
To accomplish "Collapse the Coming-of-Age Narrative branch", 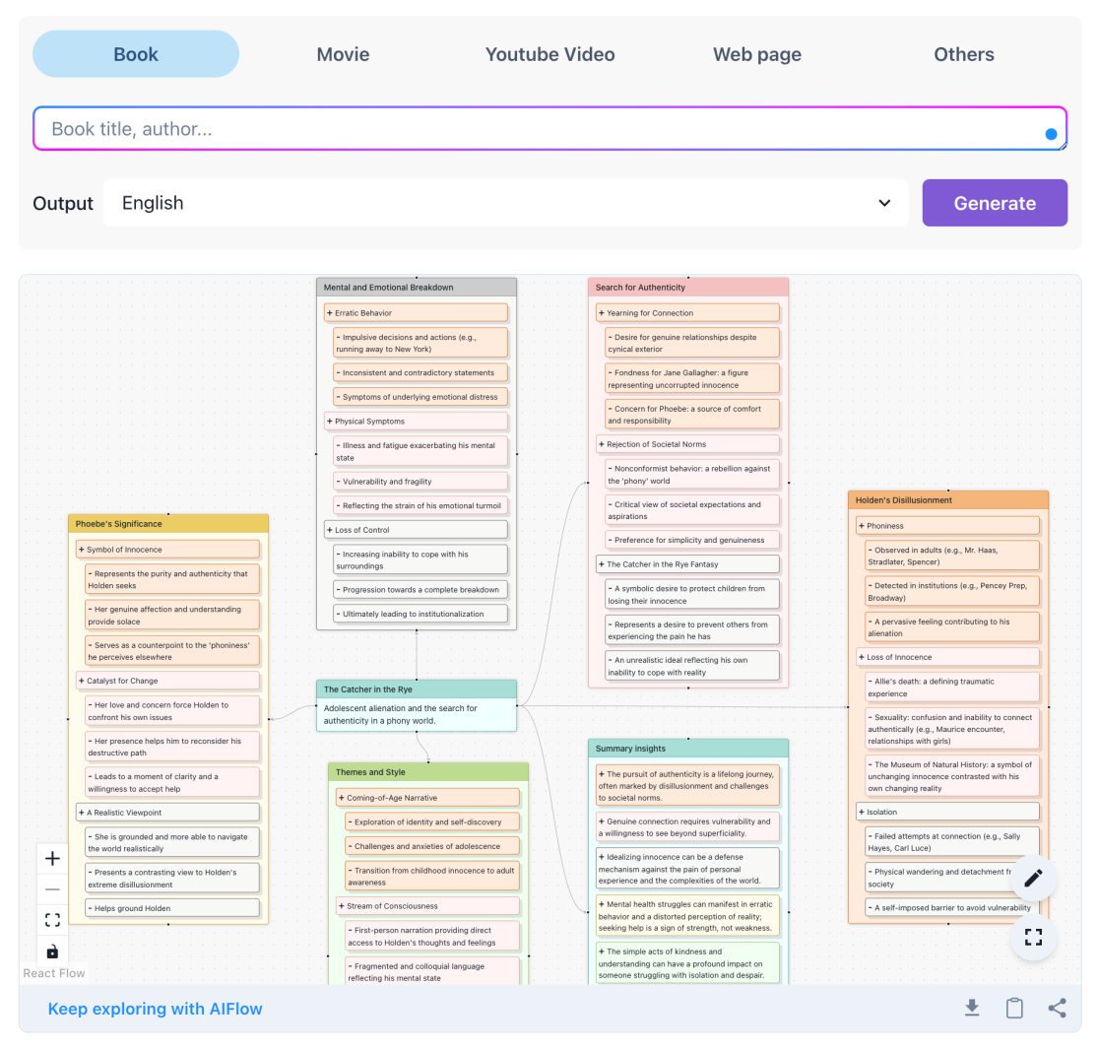I will click(341, 797).
